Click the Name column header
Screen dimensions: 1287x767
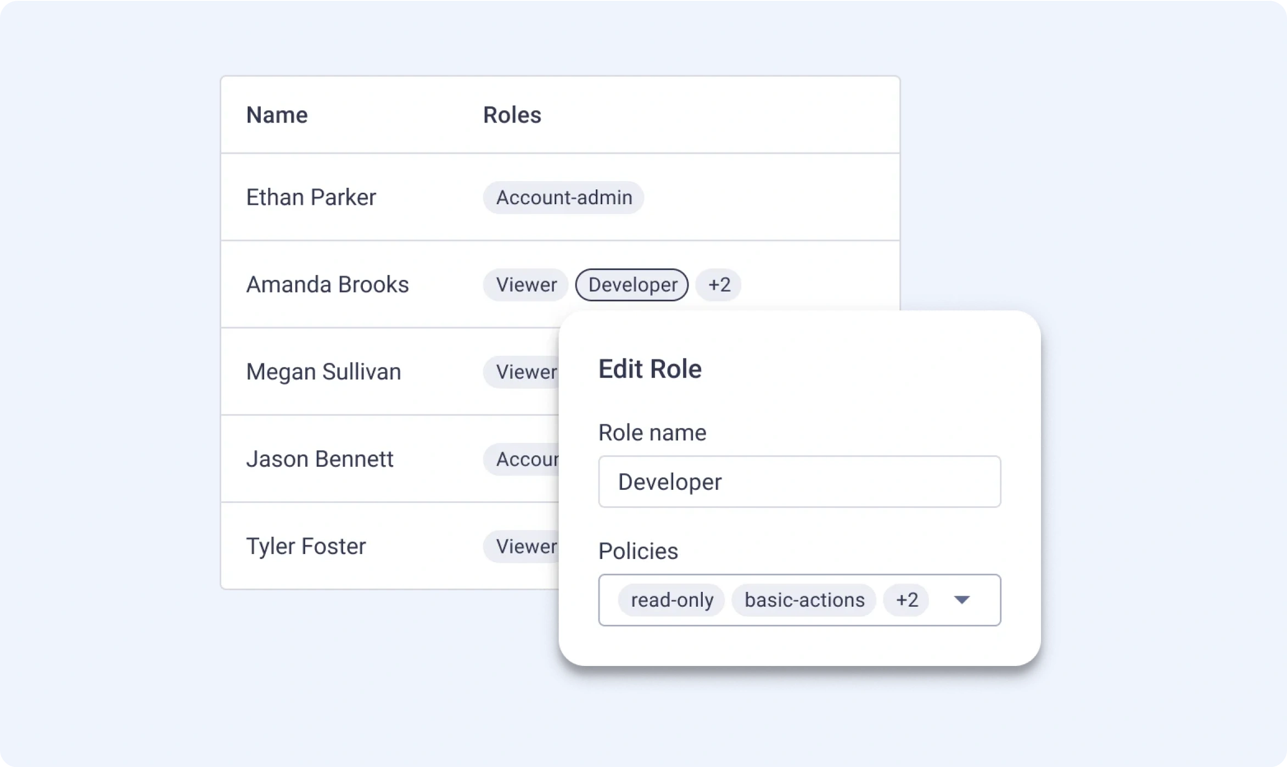coord(277,115)
